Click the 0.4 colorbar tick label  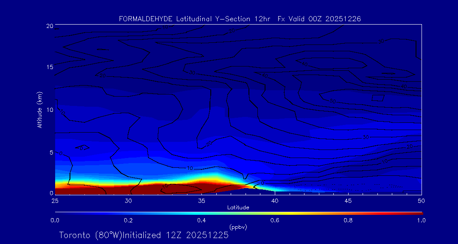201,220
